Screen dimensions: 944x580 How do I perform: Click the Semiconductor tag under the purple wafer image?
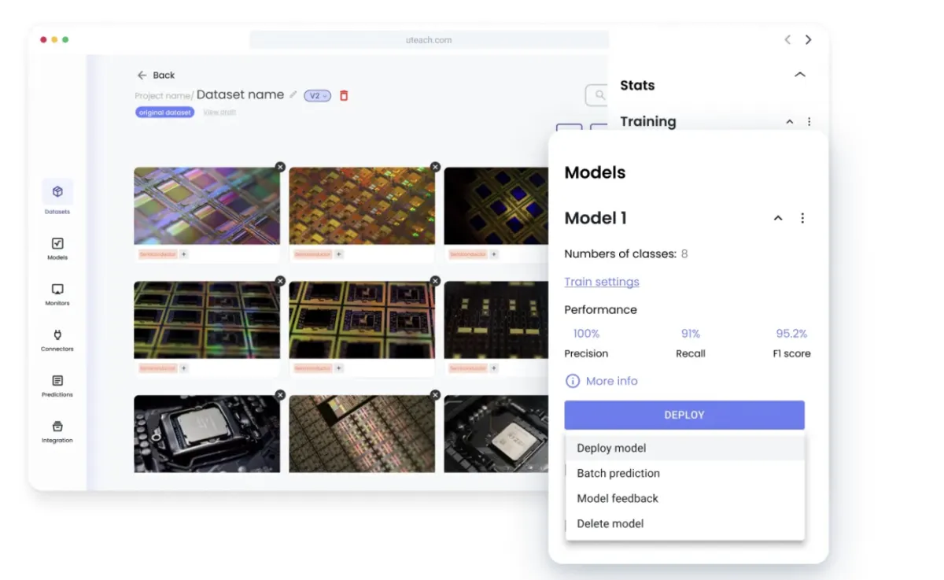pos(158,254)
